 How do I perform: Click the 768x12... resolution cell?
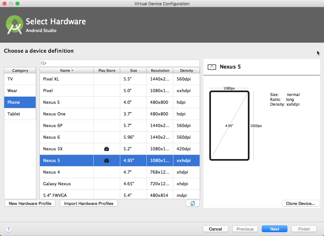160,172
